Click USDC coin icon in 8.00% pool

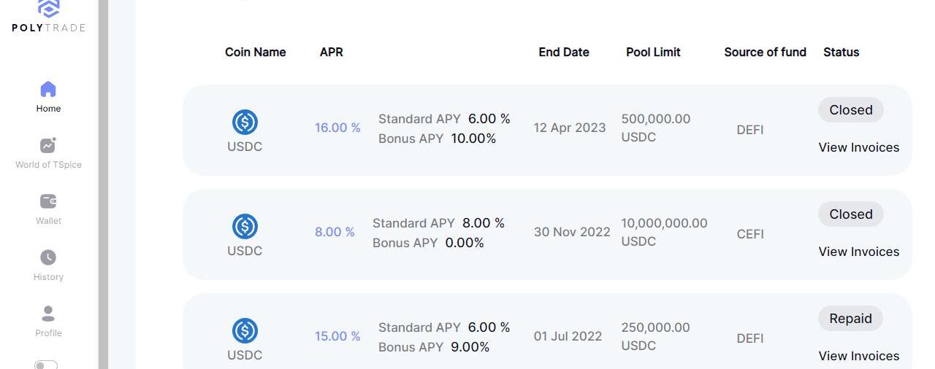pyautogui.click(x=245, y=226)
